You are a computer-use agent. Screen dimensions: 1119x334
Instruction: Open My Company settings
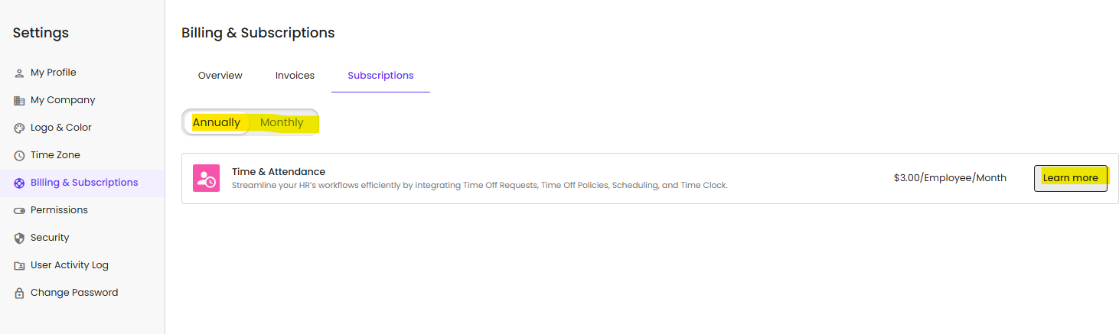click(63, 100)
